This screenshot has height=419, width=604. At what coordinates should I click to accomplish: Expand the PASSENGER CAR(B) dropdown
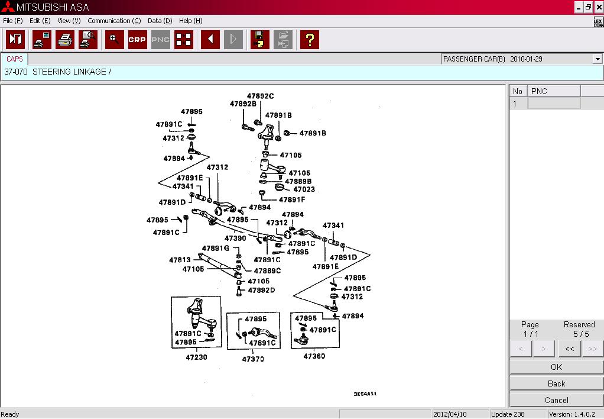(597, 59)
